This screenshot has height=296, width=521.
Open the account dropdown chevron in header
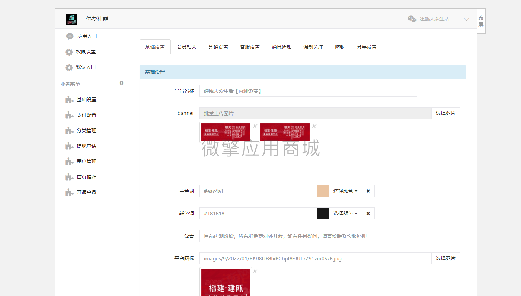click(466, 19)
